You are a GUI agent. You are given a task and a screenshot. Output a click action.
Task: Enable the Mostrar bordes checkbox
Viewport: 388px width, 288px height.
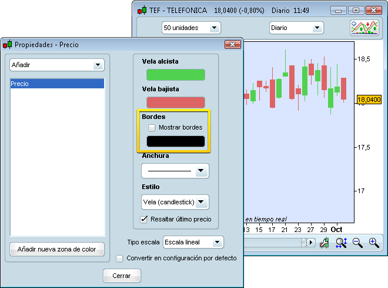click(152, 128)
